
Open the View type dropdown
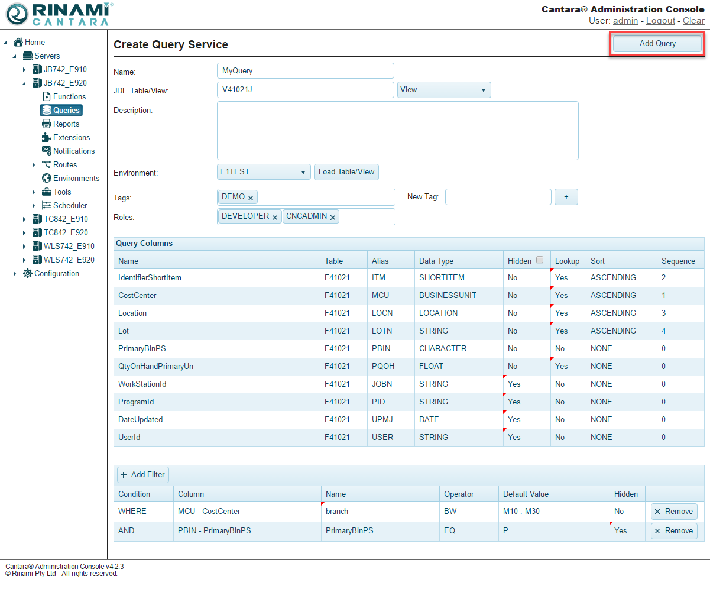point(444,90)
